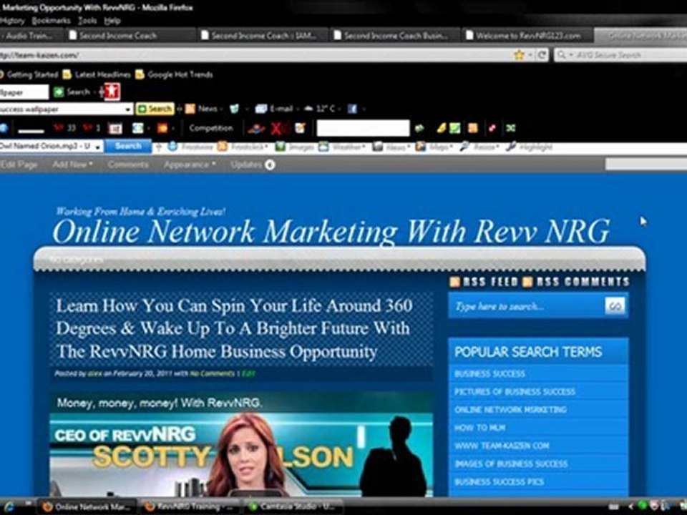Click the recycle bin toolbar icon
This screenshot has height=515, width=687.
(235, 109)
